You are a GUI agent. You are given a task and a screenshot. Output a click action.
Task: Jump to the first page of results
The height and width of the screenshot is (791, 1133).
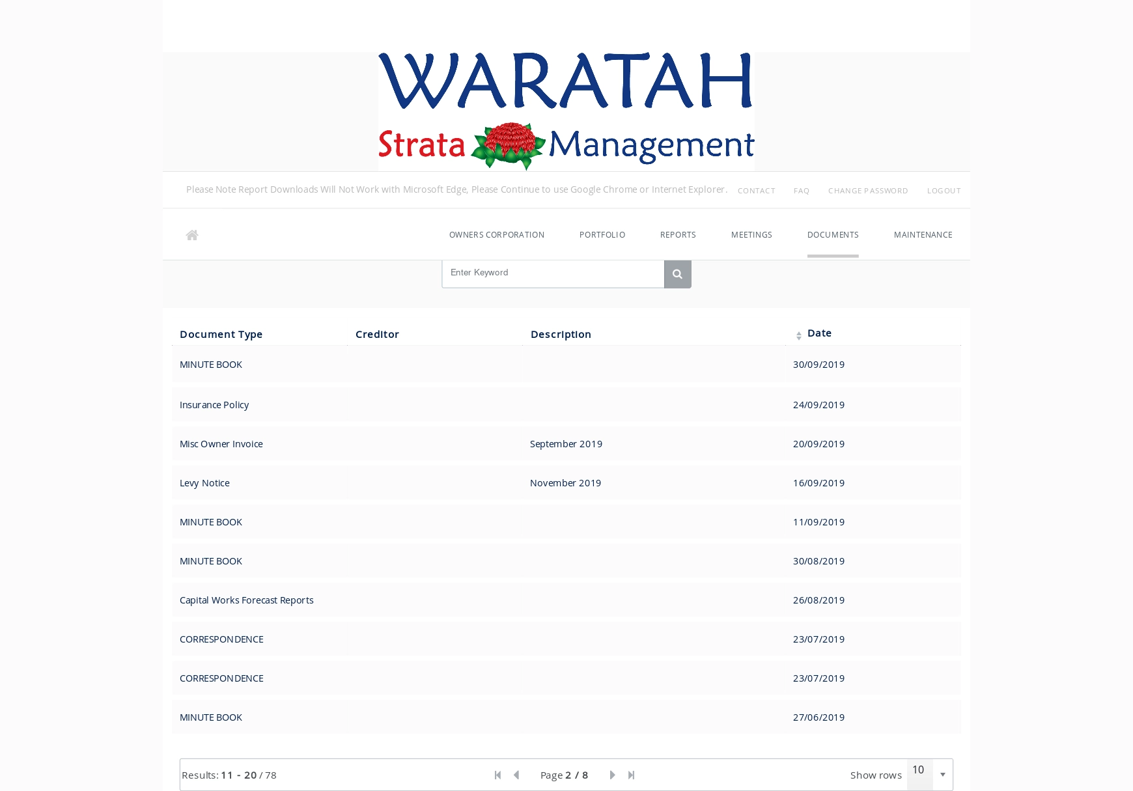(498, 775)
